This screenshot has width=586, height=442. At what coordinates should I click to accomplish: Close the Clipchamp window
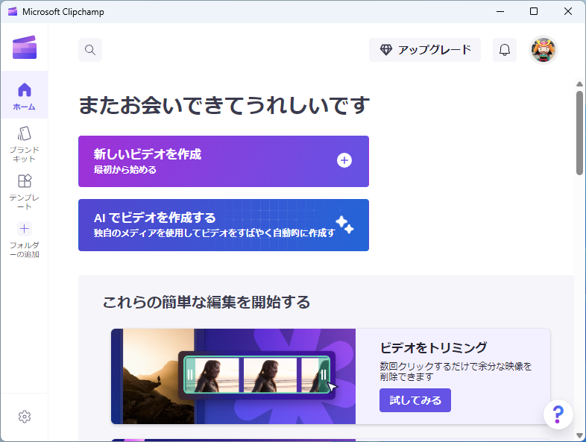pos(567,12)
